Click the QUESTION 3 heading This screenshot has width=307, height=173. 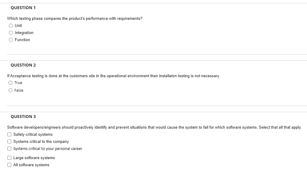pos(23,117)
